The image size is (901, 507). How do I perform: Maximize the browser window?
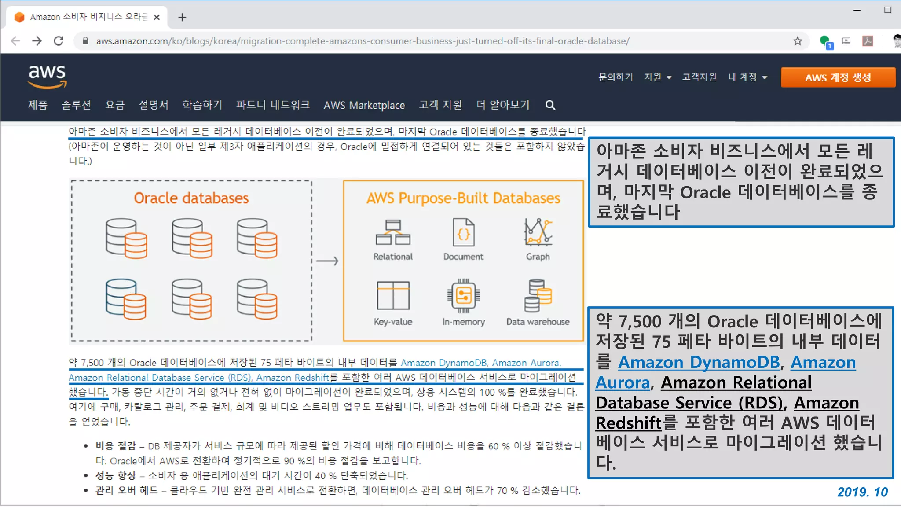887,10
